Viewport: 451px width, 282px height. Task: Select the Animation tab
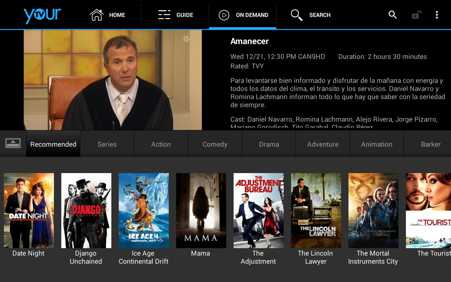point(377,144)
